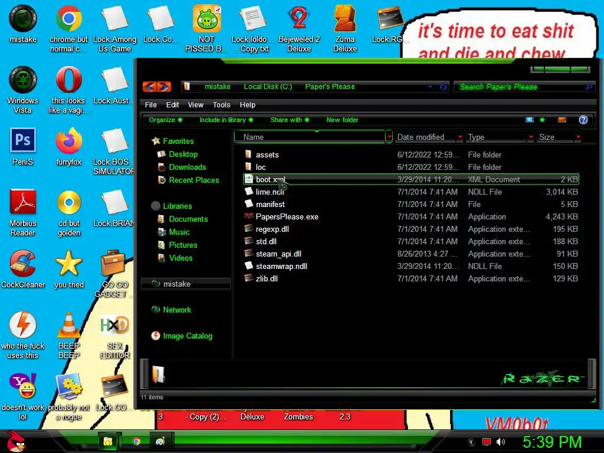The image size is (604, 453).
Task: Open the Organize dropdown
Action: click(166, 120)
